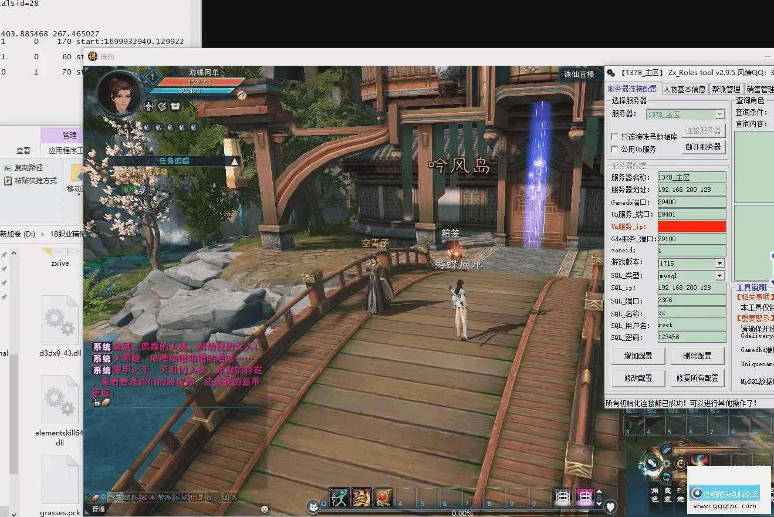
Task: Switch to the 人物基本信息 tab
Action: tap(684, 89)
